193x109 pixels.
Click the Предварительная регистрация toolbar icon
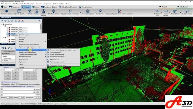click(70, 11)
